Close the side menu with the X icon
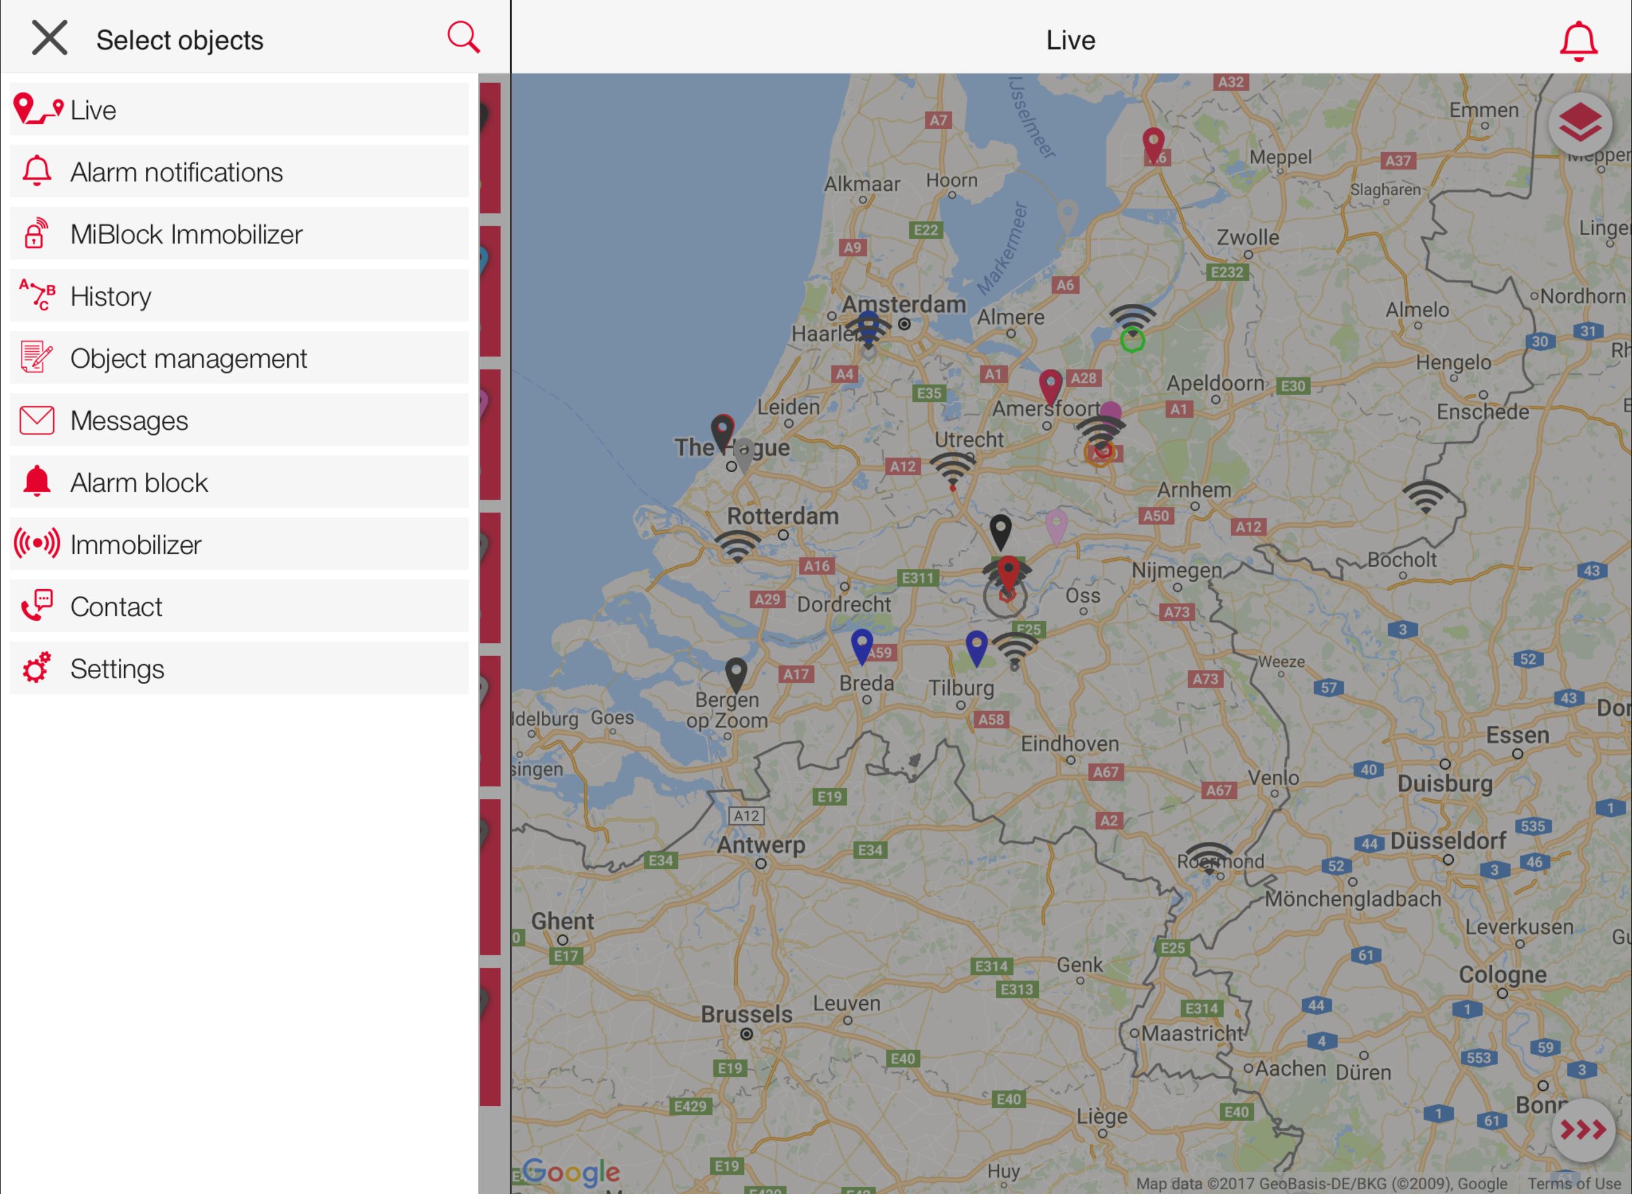The image size is (1632, 1194). 49,38
